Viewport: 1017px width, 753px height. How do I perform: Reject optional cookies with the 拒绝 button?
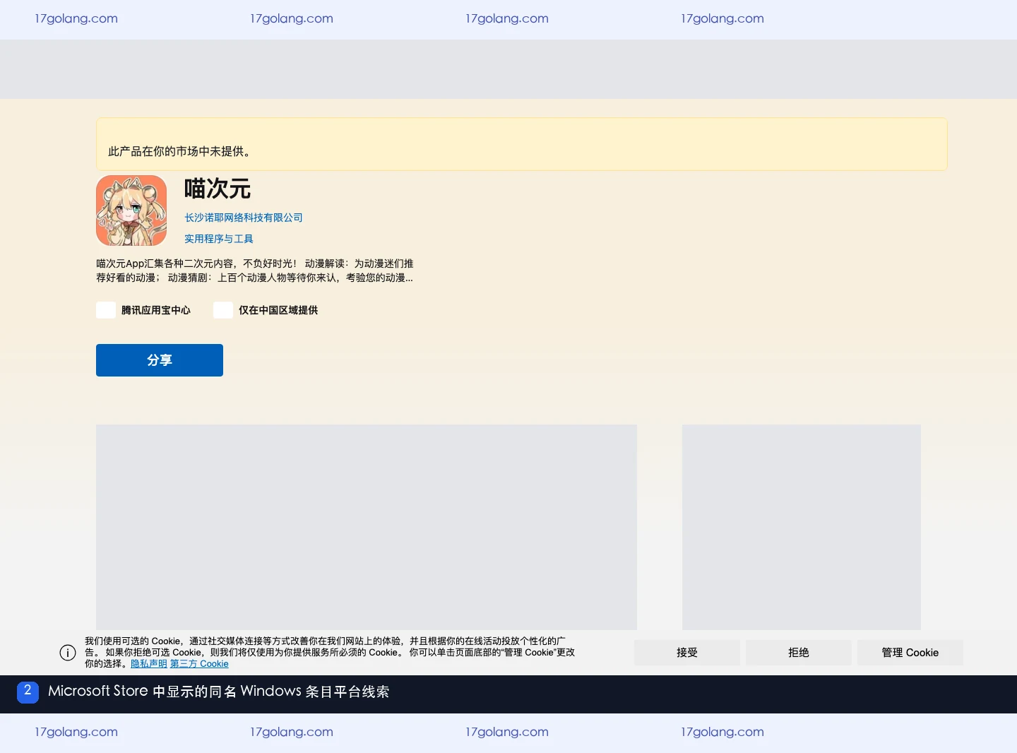click(x=799, y=653)
